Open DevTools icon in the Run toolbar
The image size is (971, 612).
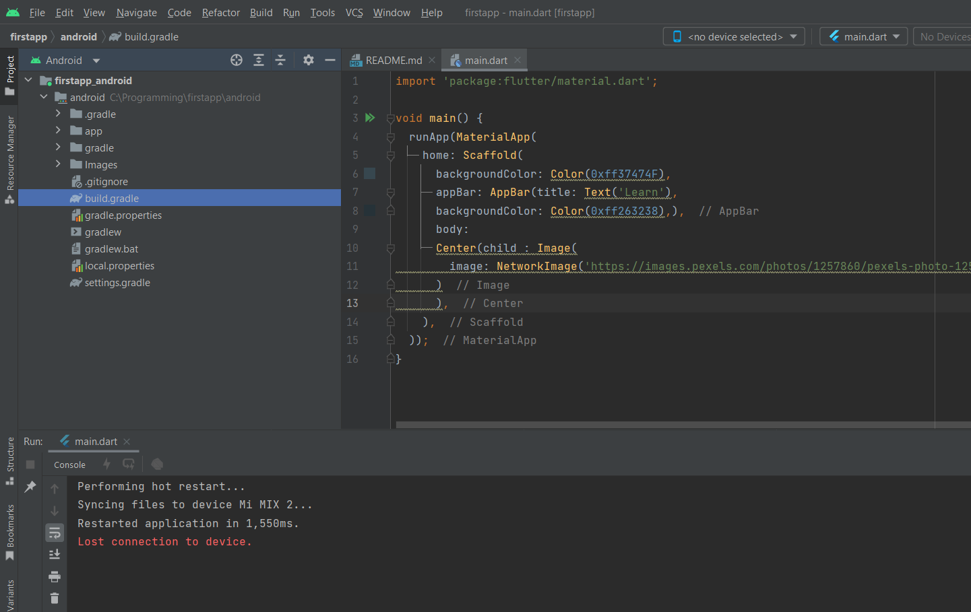157,464
